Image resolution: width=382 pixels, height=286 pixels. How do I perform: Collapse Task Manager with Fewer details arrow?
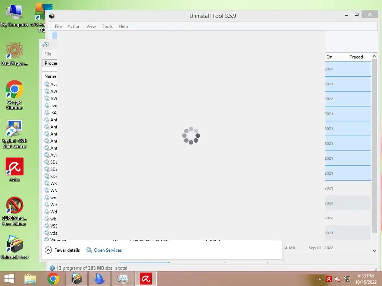pos(48,250)
